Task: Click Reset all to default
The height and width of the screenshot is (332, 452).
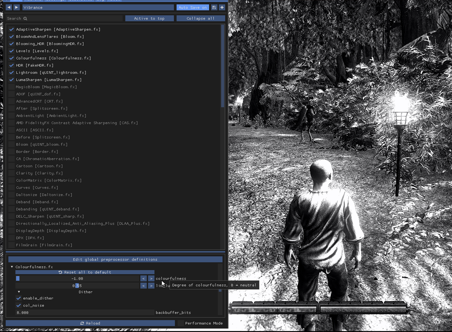Action: 85,272
